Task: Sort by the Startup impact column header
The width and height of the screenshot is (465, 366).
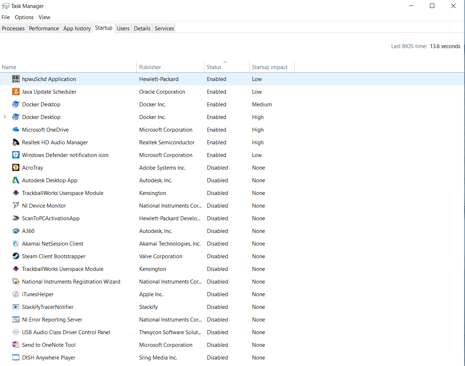Action: [x=272, y=67]
